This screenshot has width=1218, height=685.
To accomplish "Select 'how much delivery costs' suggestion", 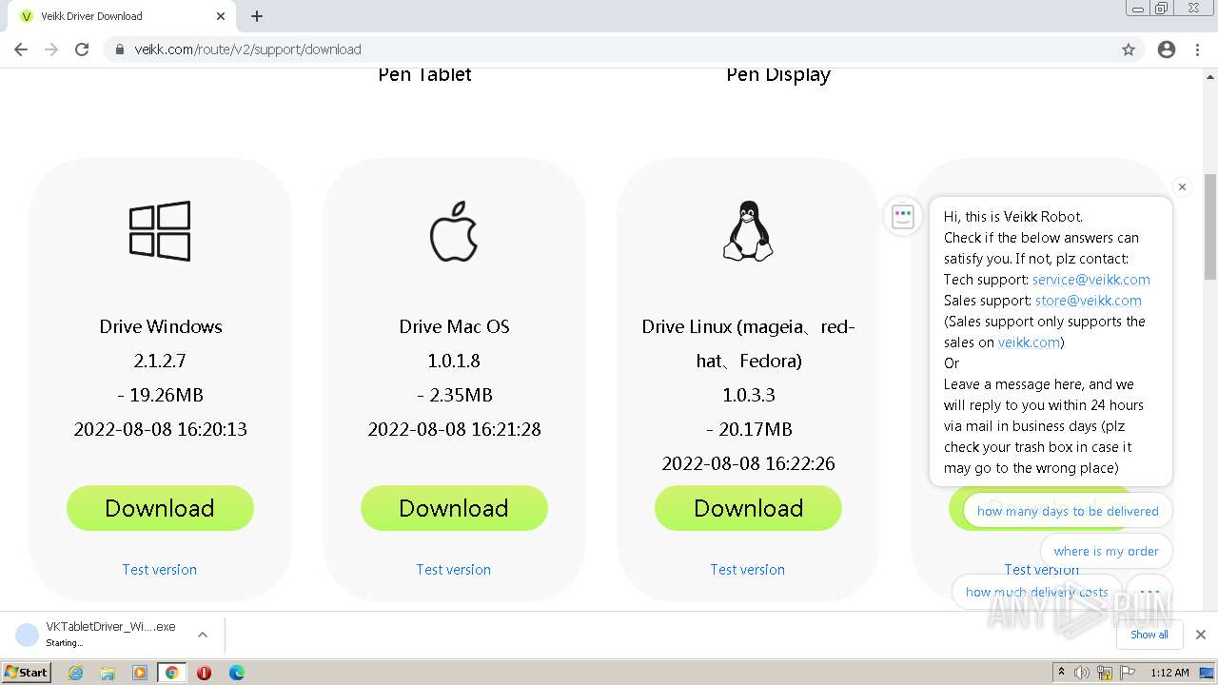I will [x=1037, y=592].
